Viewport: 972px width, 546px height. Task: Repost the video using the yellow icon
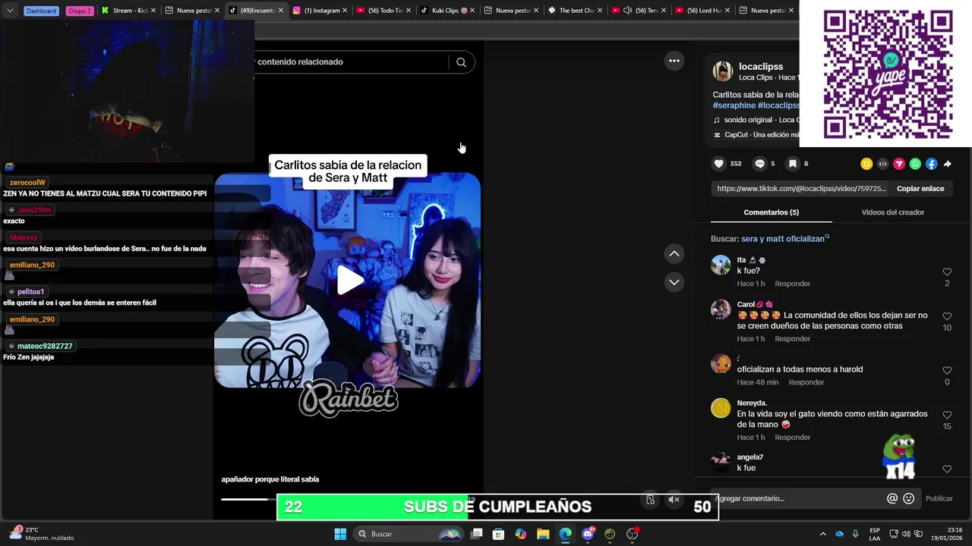[866, 164]
